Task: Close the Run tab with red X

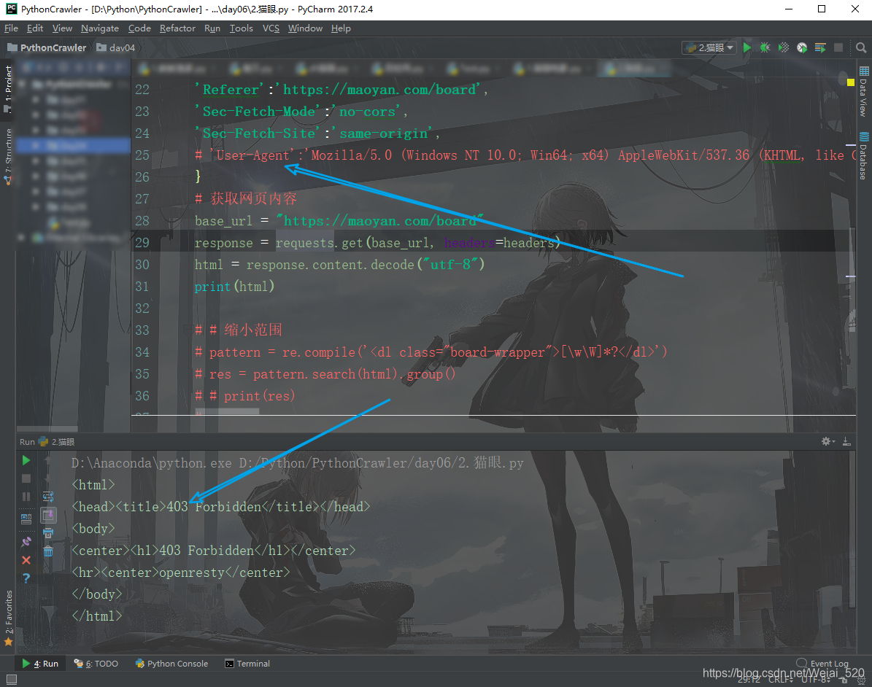Action: coord(26,559)
